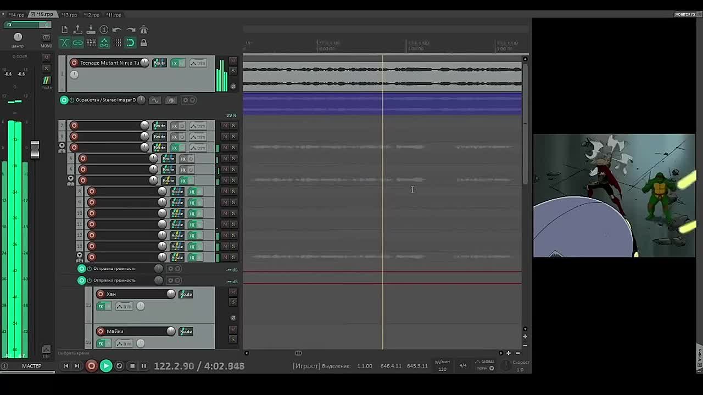
Task: Arm record on track 2
Action: tap(74, 126)
